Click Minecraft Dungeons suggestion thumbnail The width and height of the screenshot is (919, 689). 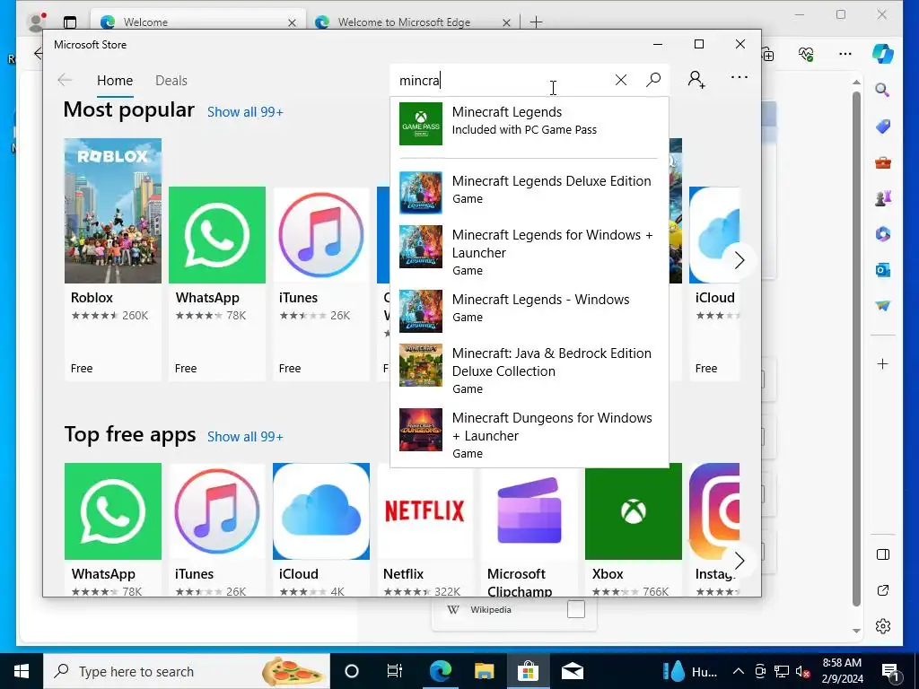pyautogui.click(x=421, y=430)
